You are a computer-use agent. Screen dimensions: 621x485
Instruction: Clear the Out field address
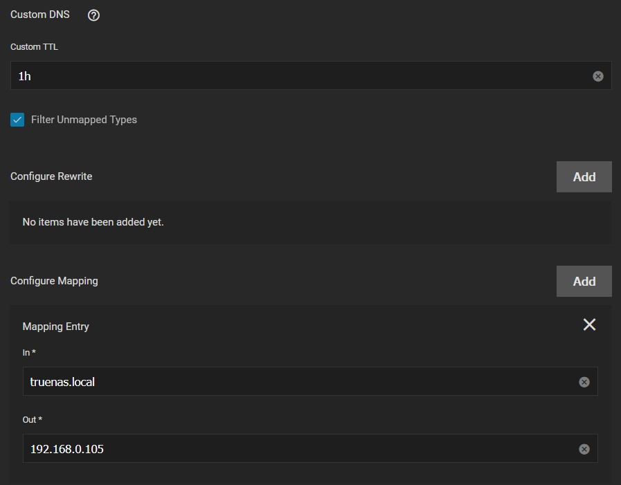point(584,448)
